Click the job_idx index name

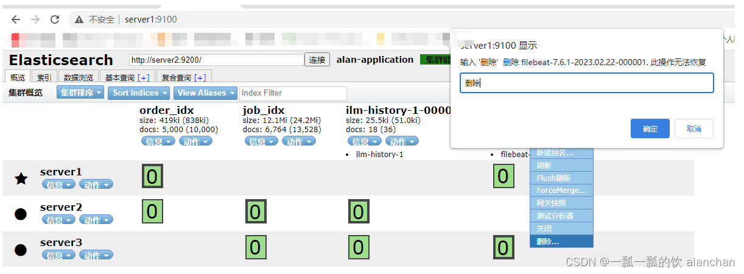coord(263,110)
